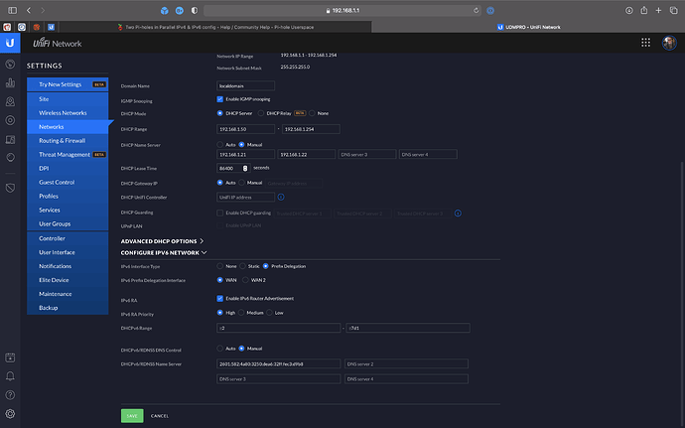Toggle Enable IPv6 Router Advertisement checkbox
This screenshot has height=428, width=685.
click(x=219, y=299)
